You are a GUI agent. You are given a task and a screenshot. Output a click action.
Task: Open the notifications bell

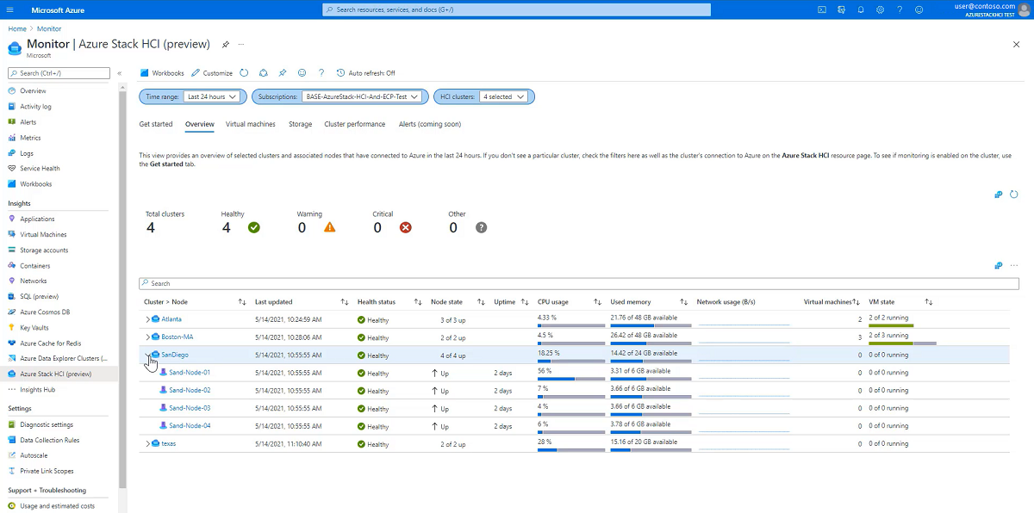pyautogui.click(x=861, y=9)
